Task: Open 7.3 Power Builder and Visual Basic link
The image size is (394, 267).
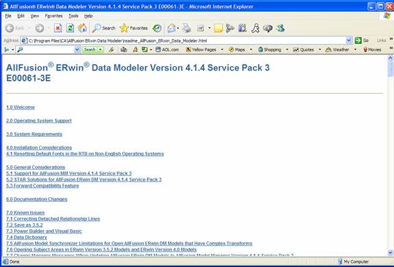Action: pos(44,231)
